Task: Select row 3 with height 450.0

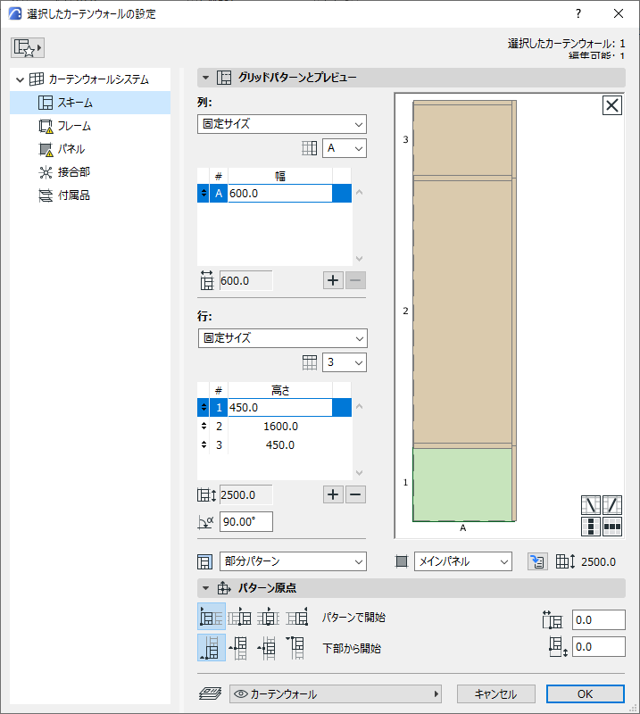Action: 274,444
